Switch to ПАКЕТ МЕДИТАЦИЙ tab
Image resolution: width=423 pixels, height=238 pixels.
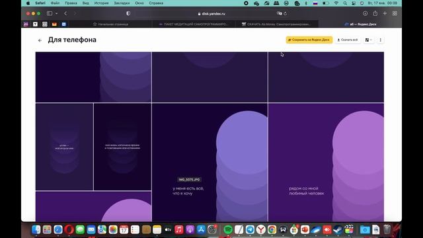(194, 24)
